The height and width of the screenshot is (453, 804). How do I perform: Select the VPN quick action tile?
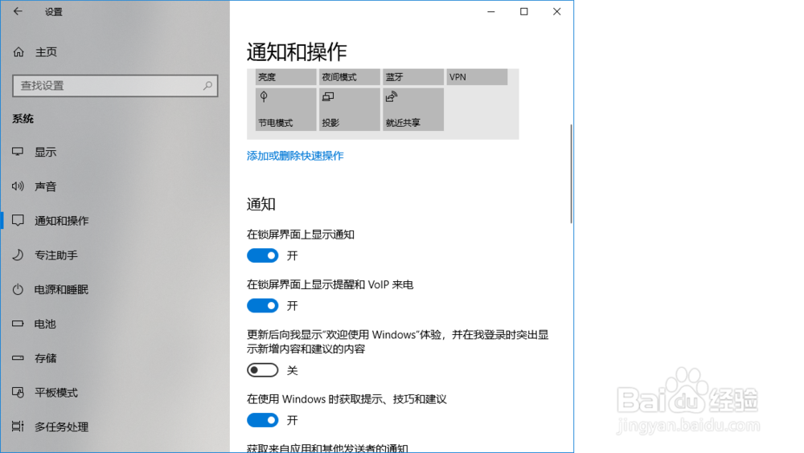pos(477,77)
